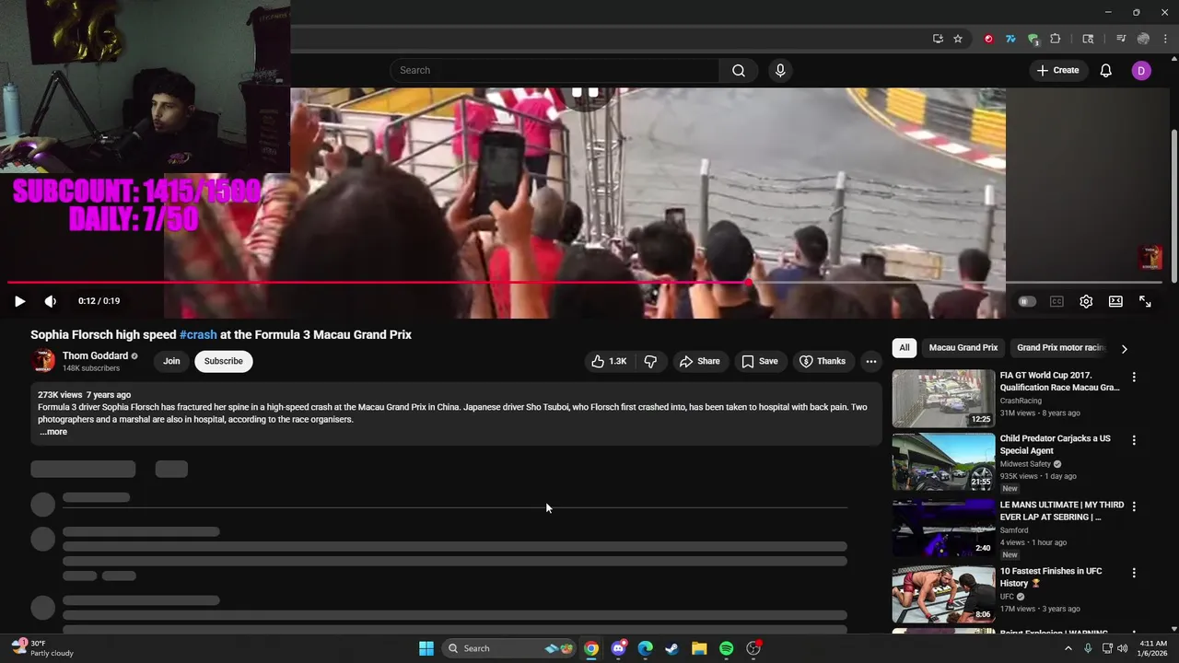Open options for Child Predator Carjacks video

click(x=1134, y=440)
